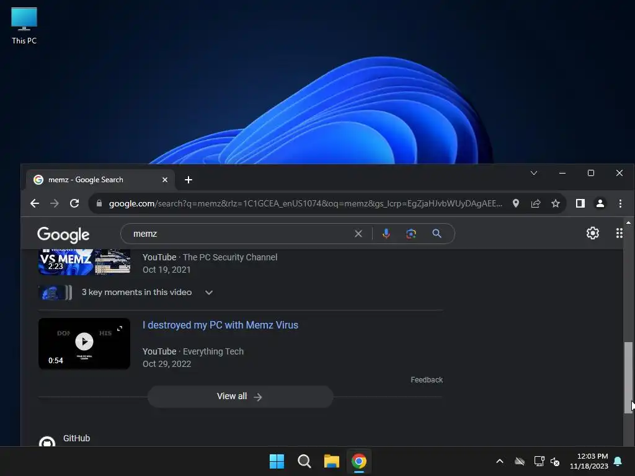The image size is (635, 476).
Task: Reload the Google search page
Action: (x=74, y=203)
